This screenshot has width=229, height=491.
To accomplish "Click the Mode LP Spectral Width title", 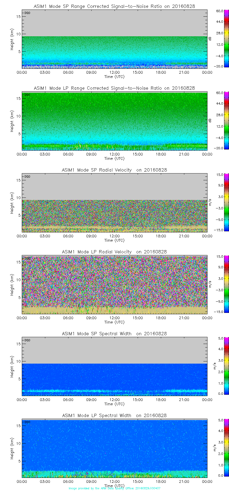I will (x=114, y=415).
